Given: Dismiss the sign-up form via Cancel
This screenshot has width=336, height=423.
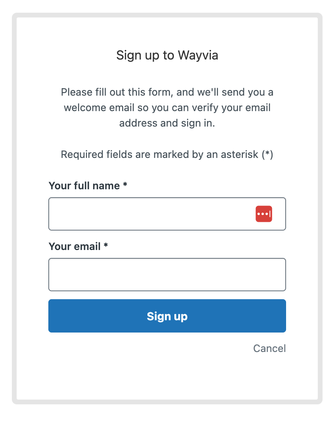Looking at the screenshot, I should [269, 348].
